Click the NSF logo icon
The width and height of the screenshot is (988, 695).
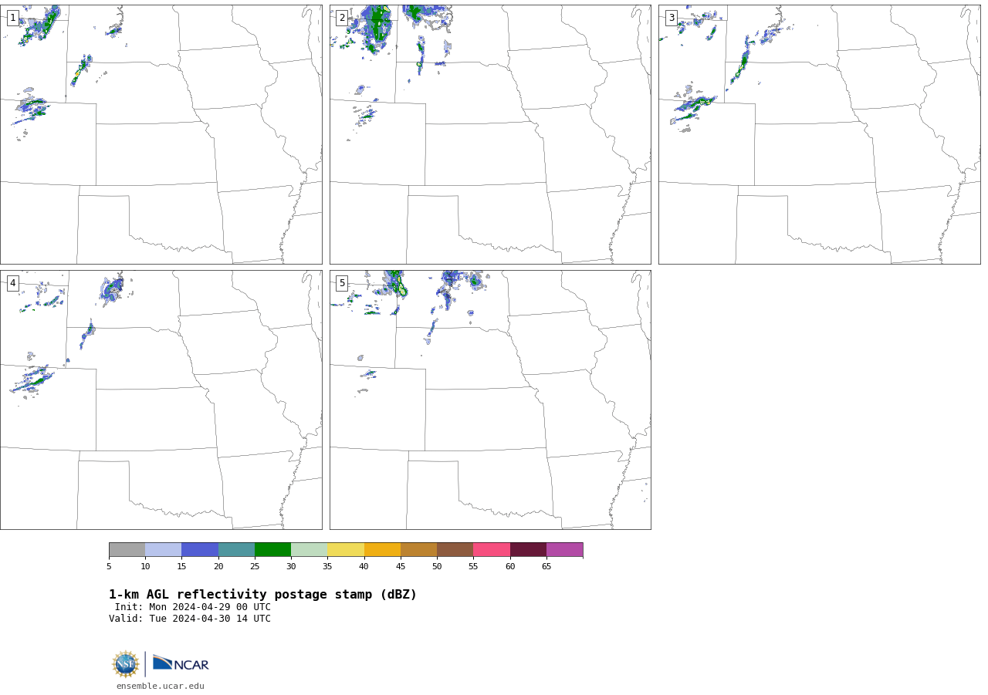tap(126, 664)
